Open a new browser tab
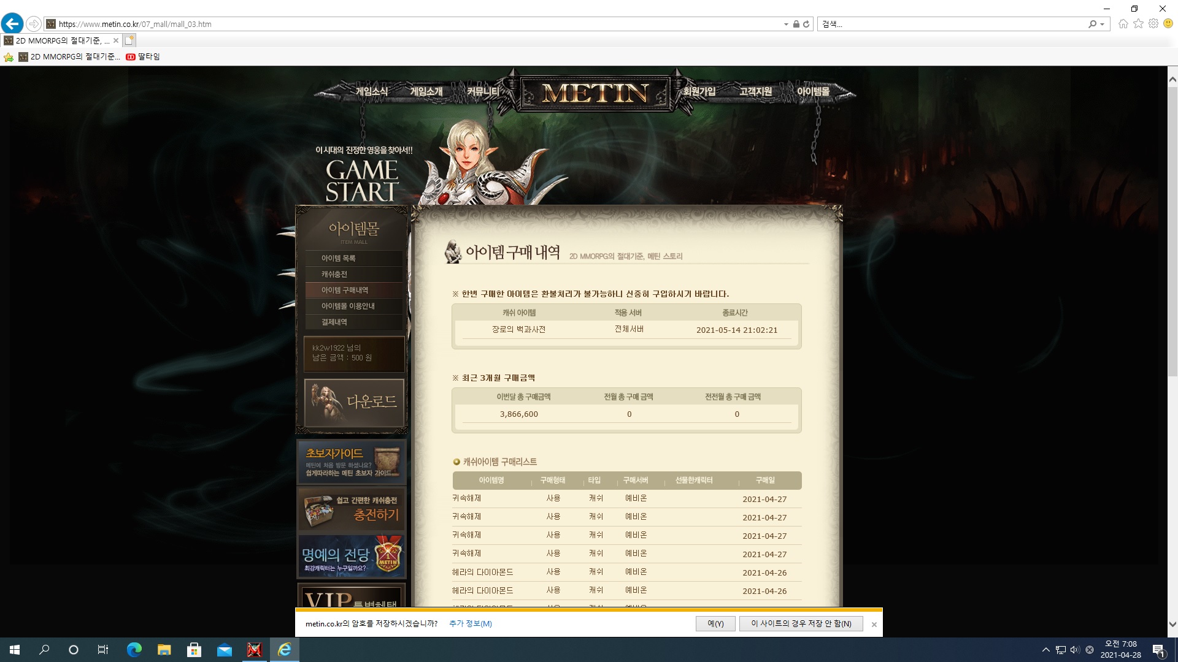This screenshot has width=1178, height=662. coord(129,40)
